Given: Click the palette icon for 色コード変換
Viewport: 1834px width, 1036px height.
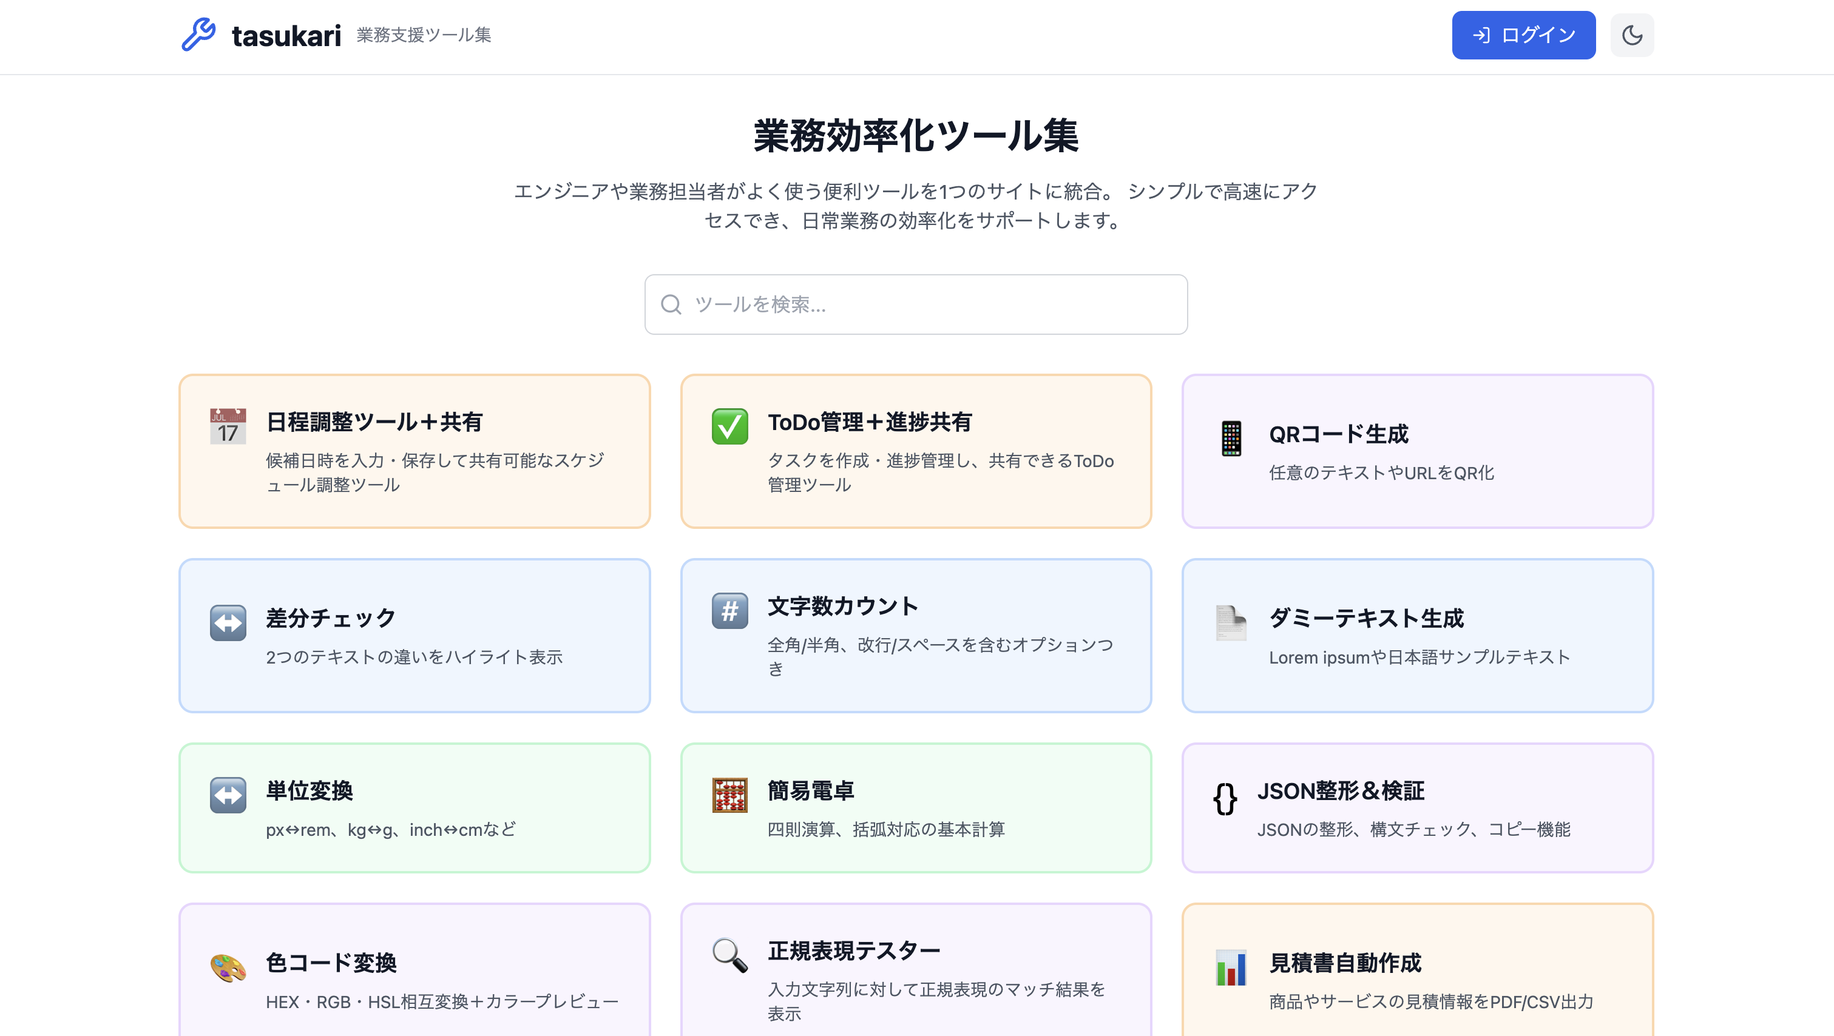Looking at the screenshot, I should point(228,967).
